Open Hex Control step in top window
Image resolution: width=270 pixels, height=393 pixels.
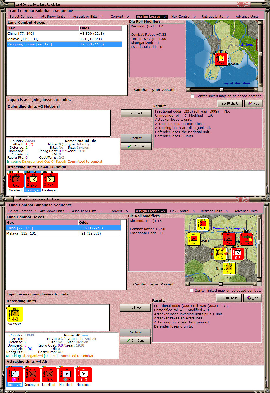coord(183,16)
